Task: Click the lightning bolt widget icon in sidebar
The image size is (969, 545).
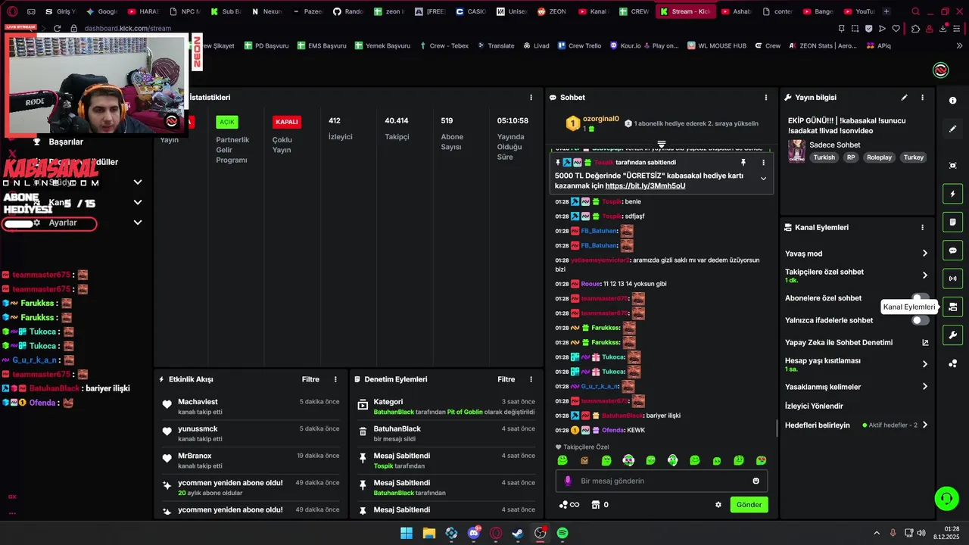Action: pos(952,195)
